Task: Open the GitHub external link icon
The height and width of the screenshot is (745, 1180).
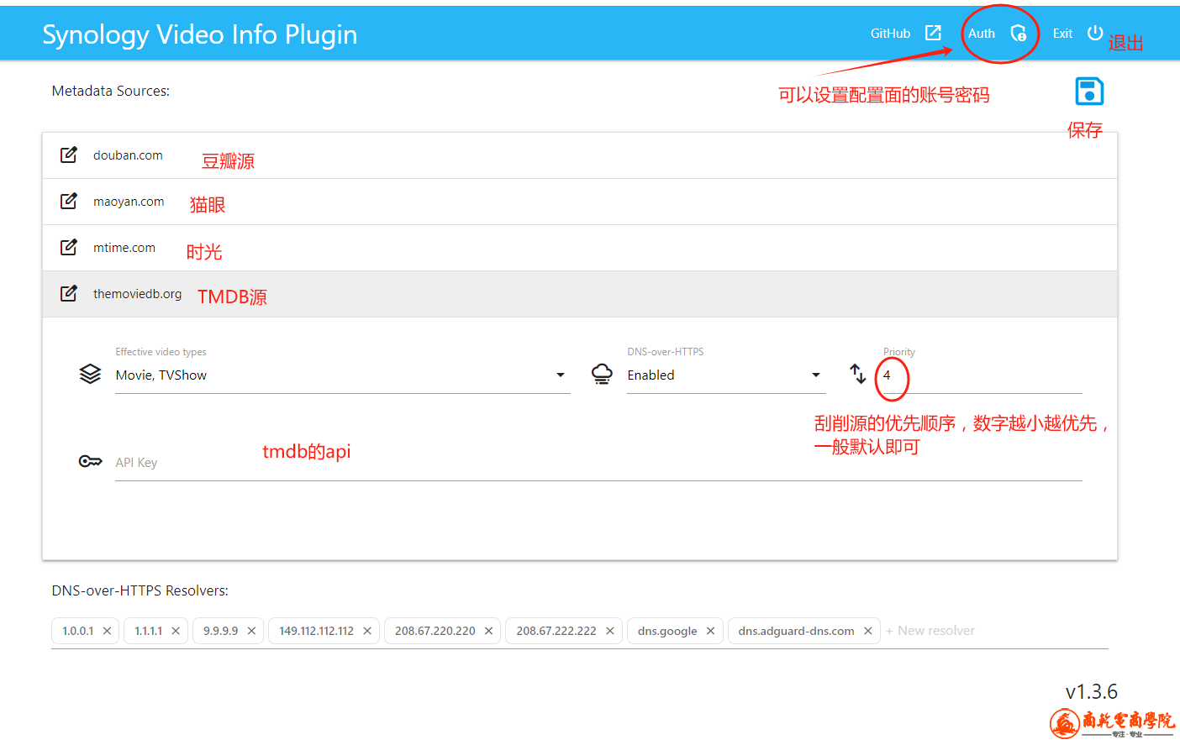Action: [x=933, y=33]
